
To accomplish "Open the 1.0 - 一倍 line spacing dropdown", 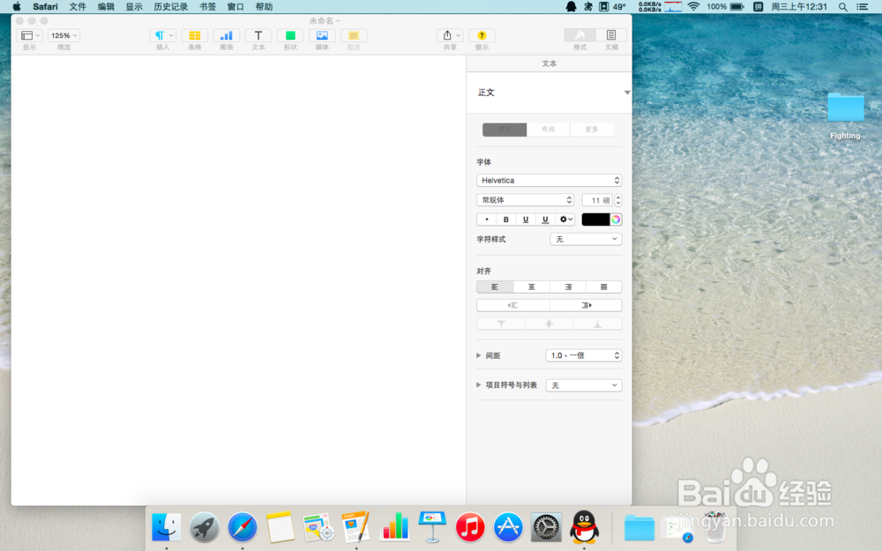I will point(584,355).
